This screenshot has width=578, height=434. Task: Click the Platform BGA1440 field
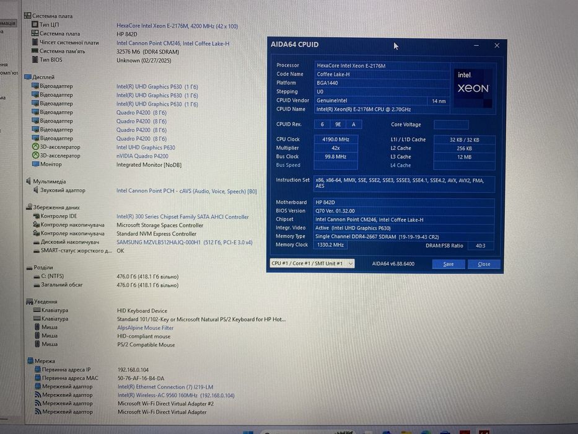coord(382,83)
